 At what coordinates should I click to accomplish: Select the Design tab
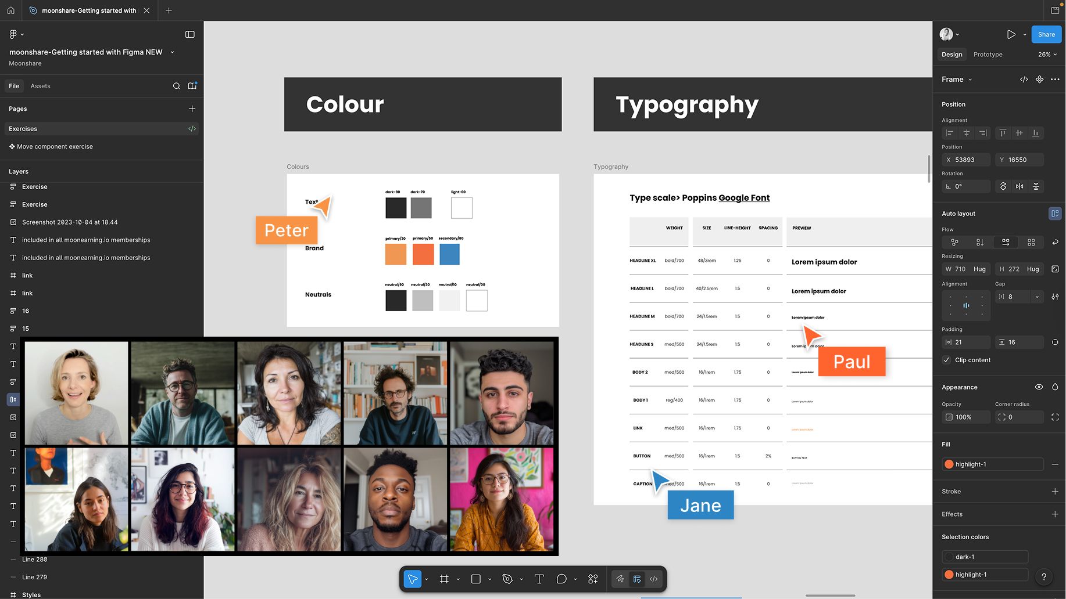point(951,55)
